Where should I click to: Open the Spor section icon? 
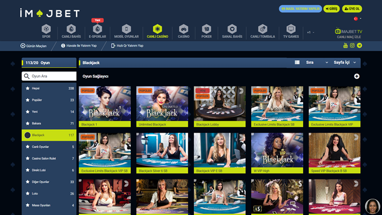[x=46, y=29]
